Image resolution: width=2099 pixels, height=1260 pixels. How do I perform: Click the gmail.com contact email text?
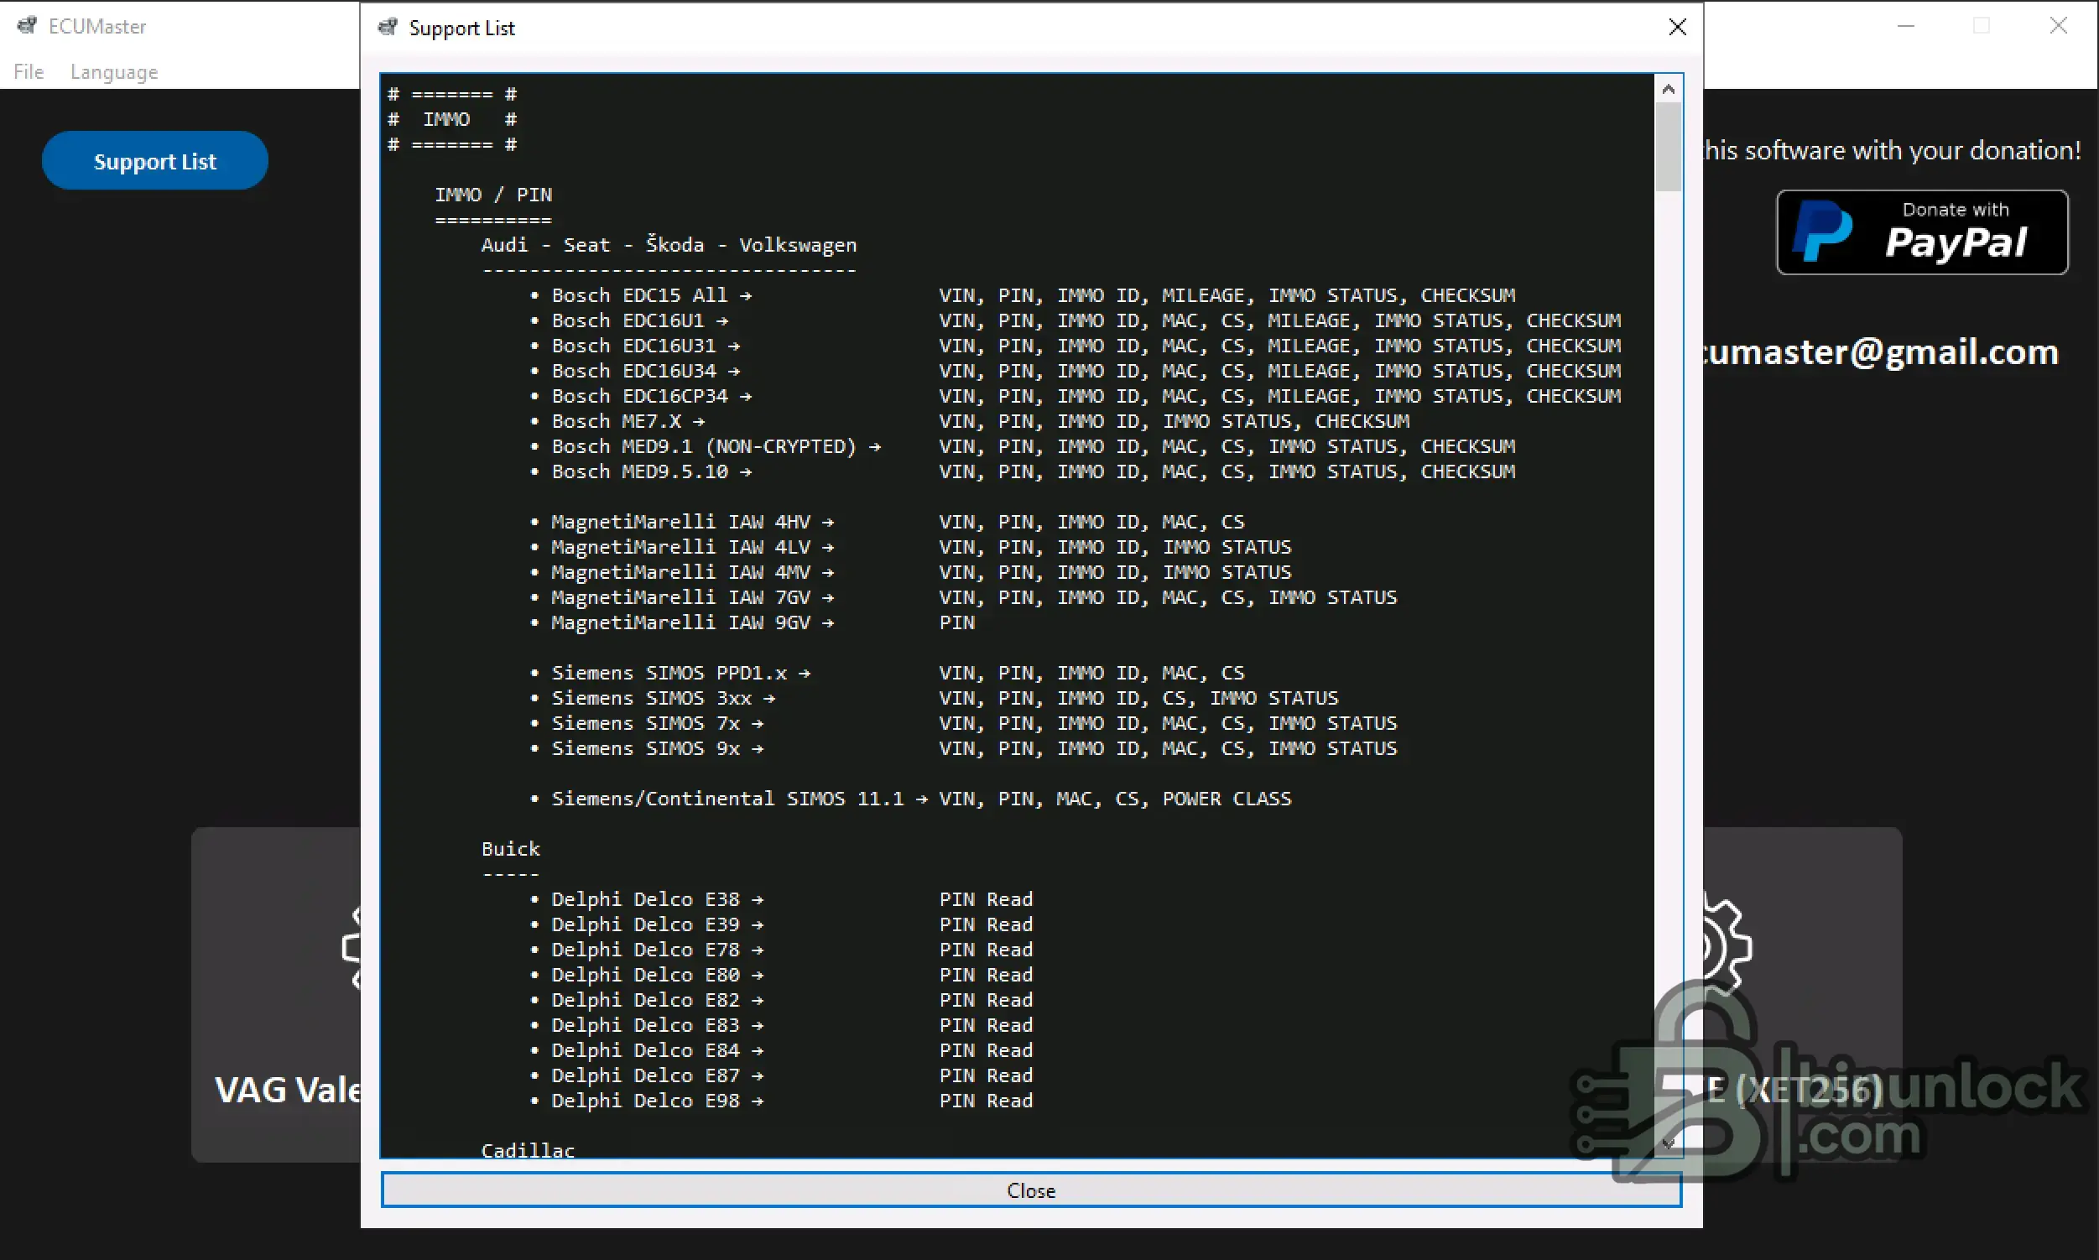point(1881,351)
